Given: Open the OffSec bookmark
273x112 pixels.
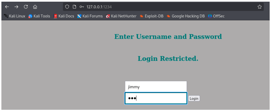Looking at the screenshot, I should coord(216,16).
